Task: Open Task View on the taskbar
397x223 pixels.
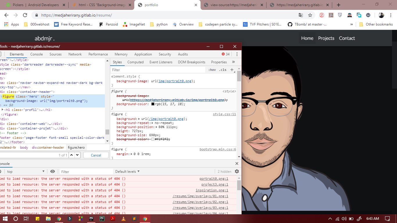Action: point(26,219)
